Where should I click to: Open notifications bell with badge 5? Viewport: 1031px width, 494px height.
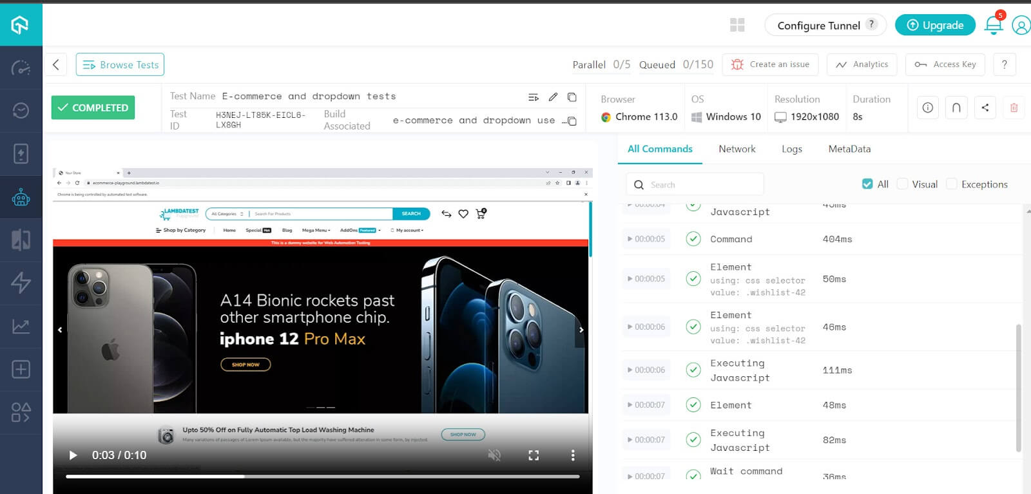[994, 24]
